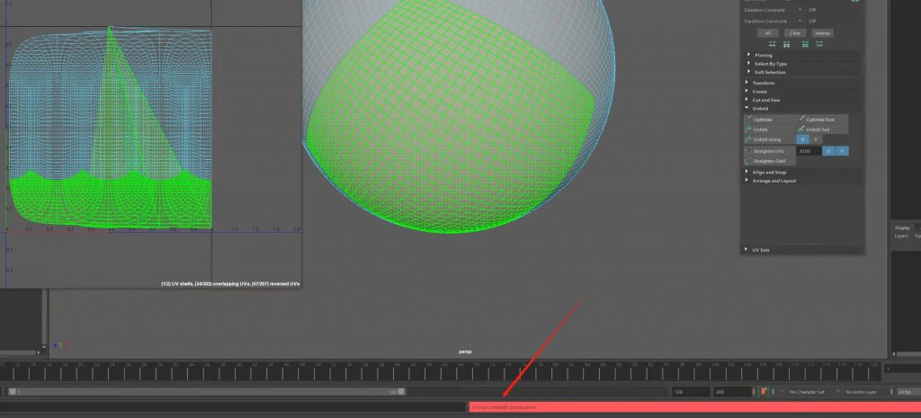Click the Optimize icon in Unfold section
This screenshot has height=418, width=921.
click(748, 120)
